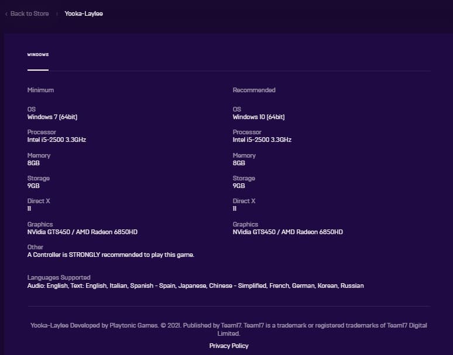This screenshot has width=453, height=355.
Task: Click minimum graphics NVidia GTS450 text
Action: coord(83,232)
